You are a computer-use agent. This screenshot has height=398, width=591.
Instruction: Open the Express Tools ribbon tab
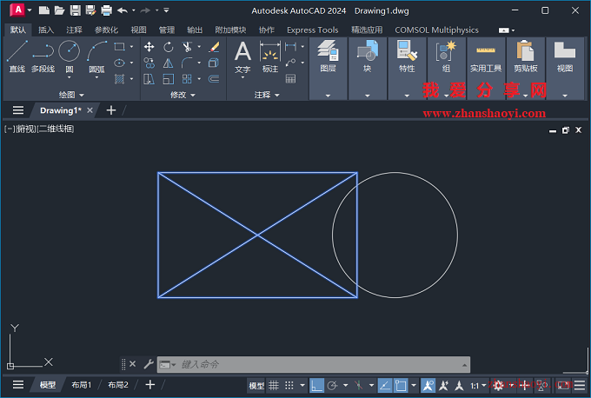click(x=313, y=30)
